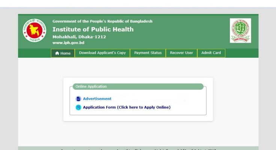Click the form icon beside Application Form

click(78, 108)
